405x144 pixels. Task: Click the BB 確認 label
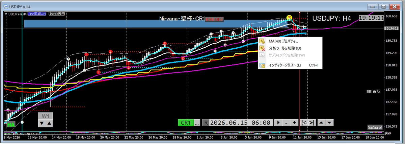373,91
